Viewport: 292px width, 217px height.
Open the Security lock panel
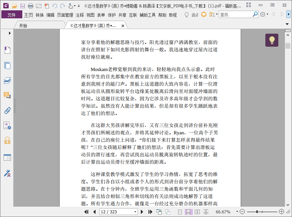pos(7,140)
